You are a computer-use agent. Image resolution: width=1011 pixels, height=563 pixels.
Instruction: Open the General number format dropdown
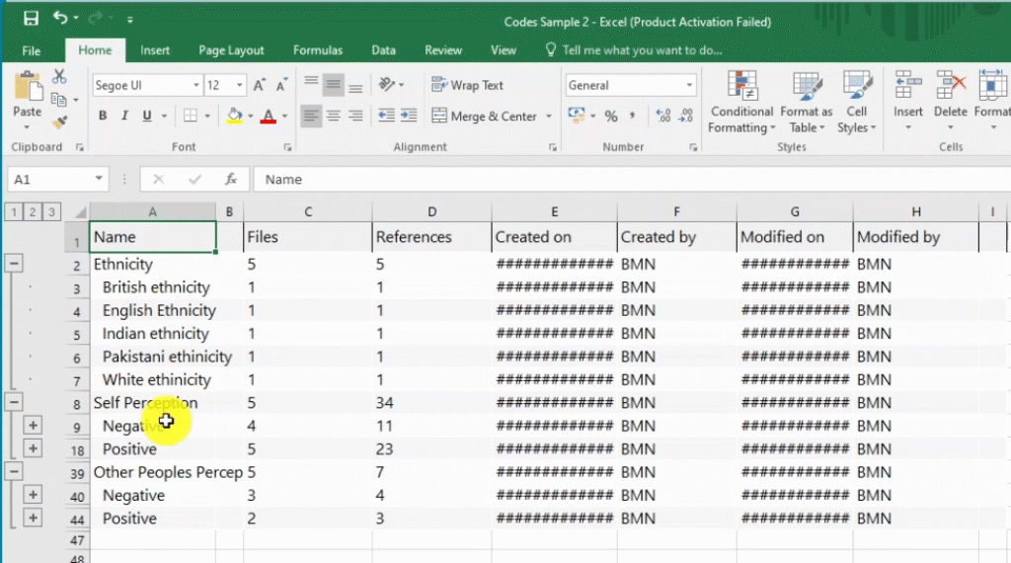point(689,86)
